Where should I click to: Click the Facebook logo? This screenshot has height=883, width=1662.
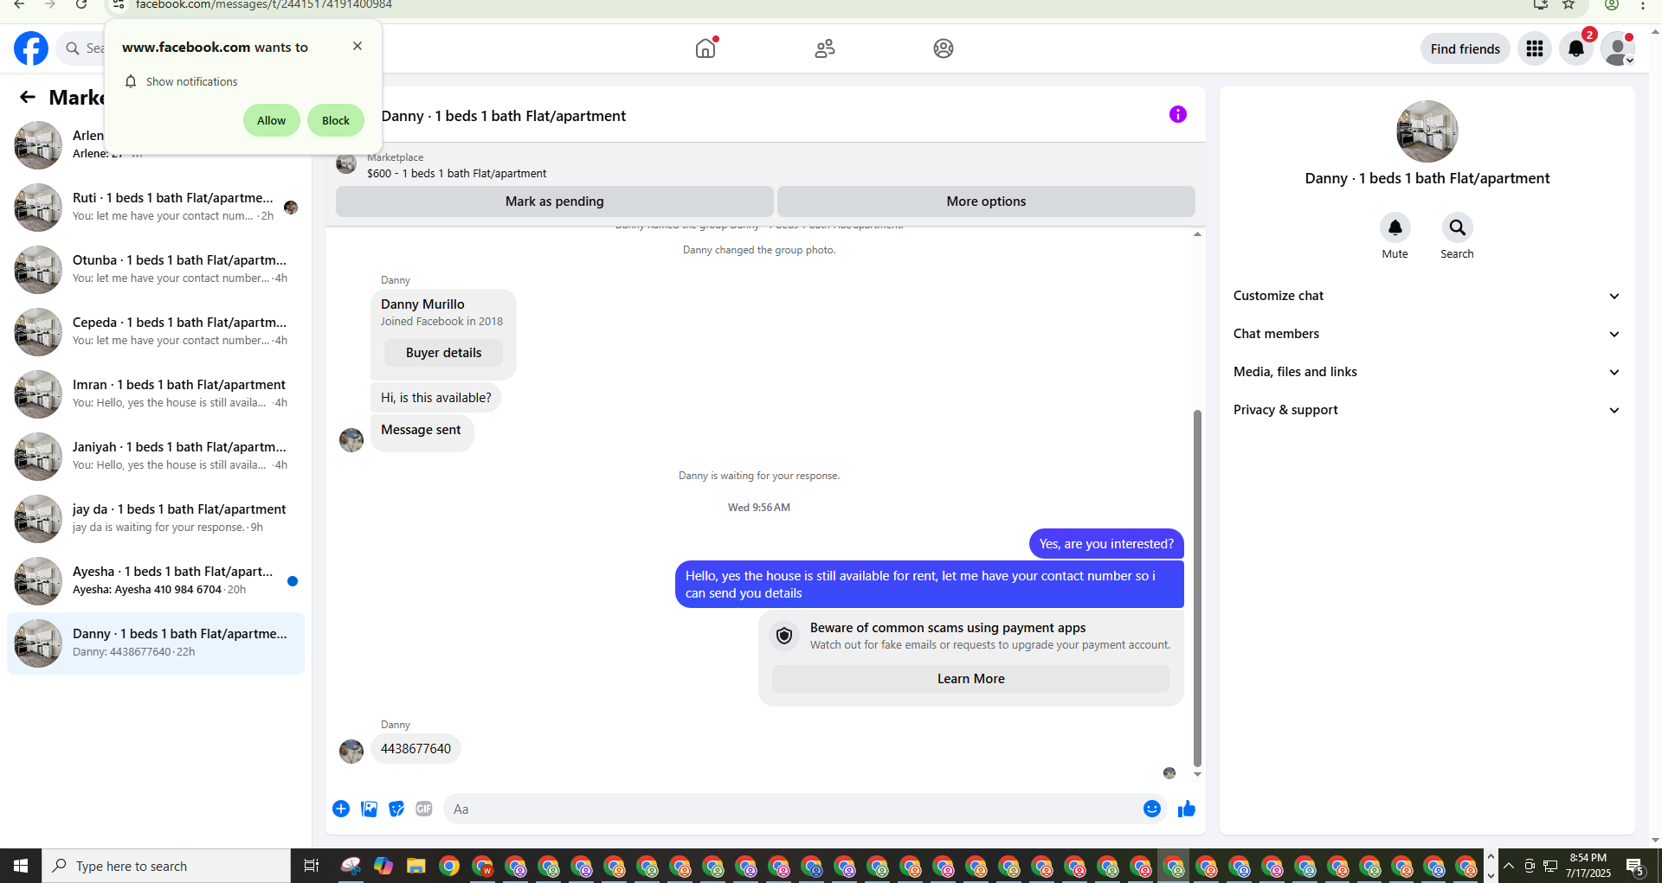tap(31, 48)
